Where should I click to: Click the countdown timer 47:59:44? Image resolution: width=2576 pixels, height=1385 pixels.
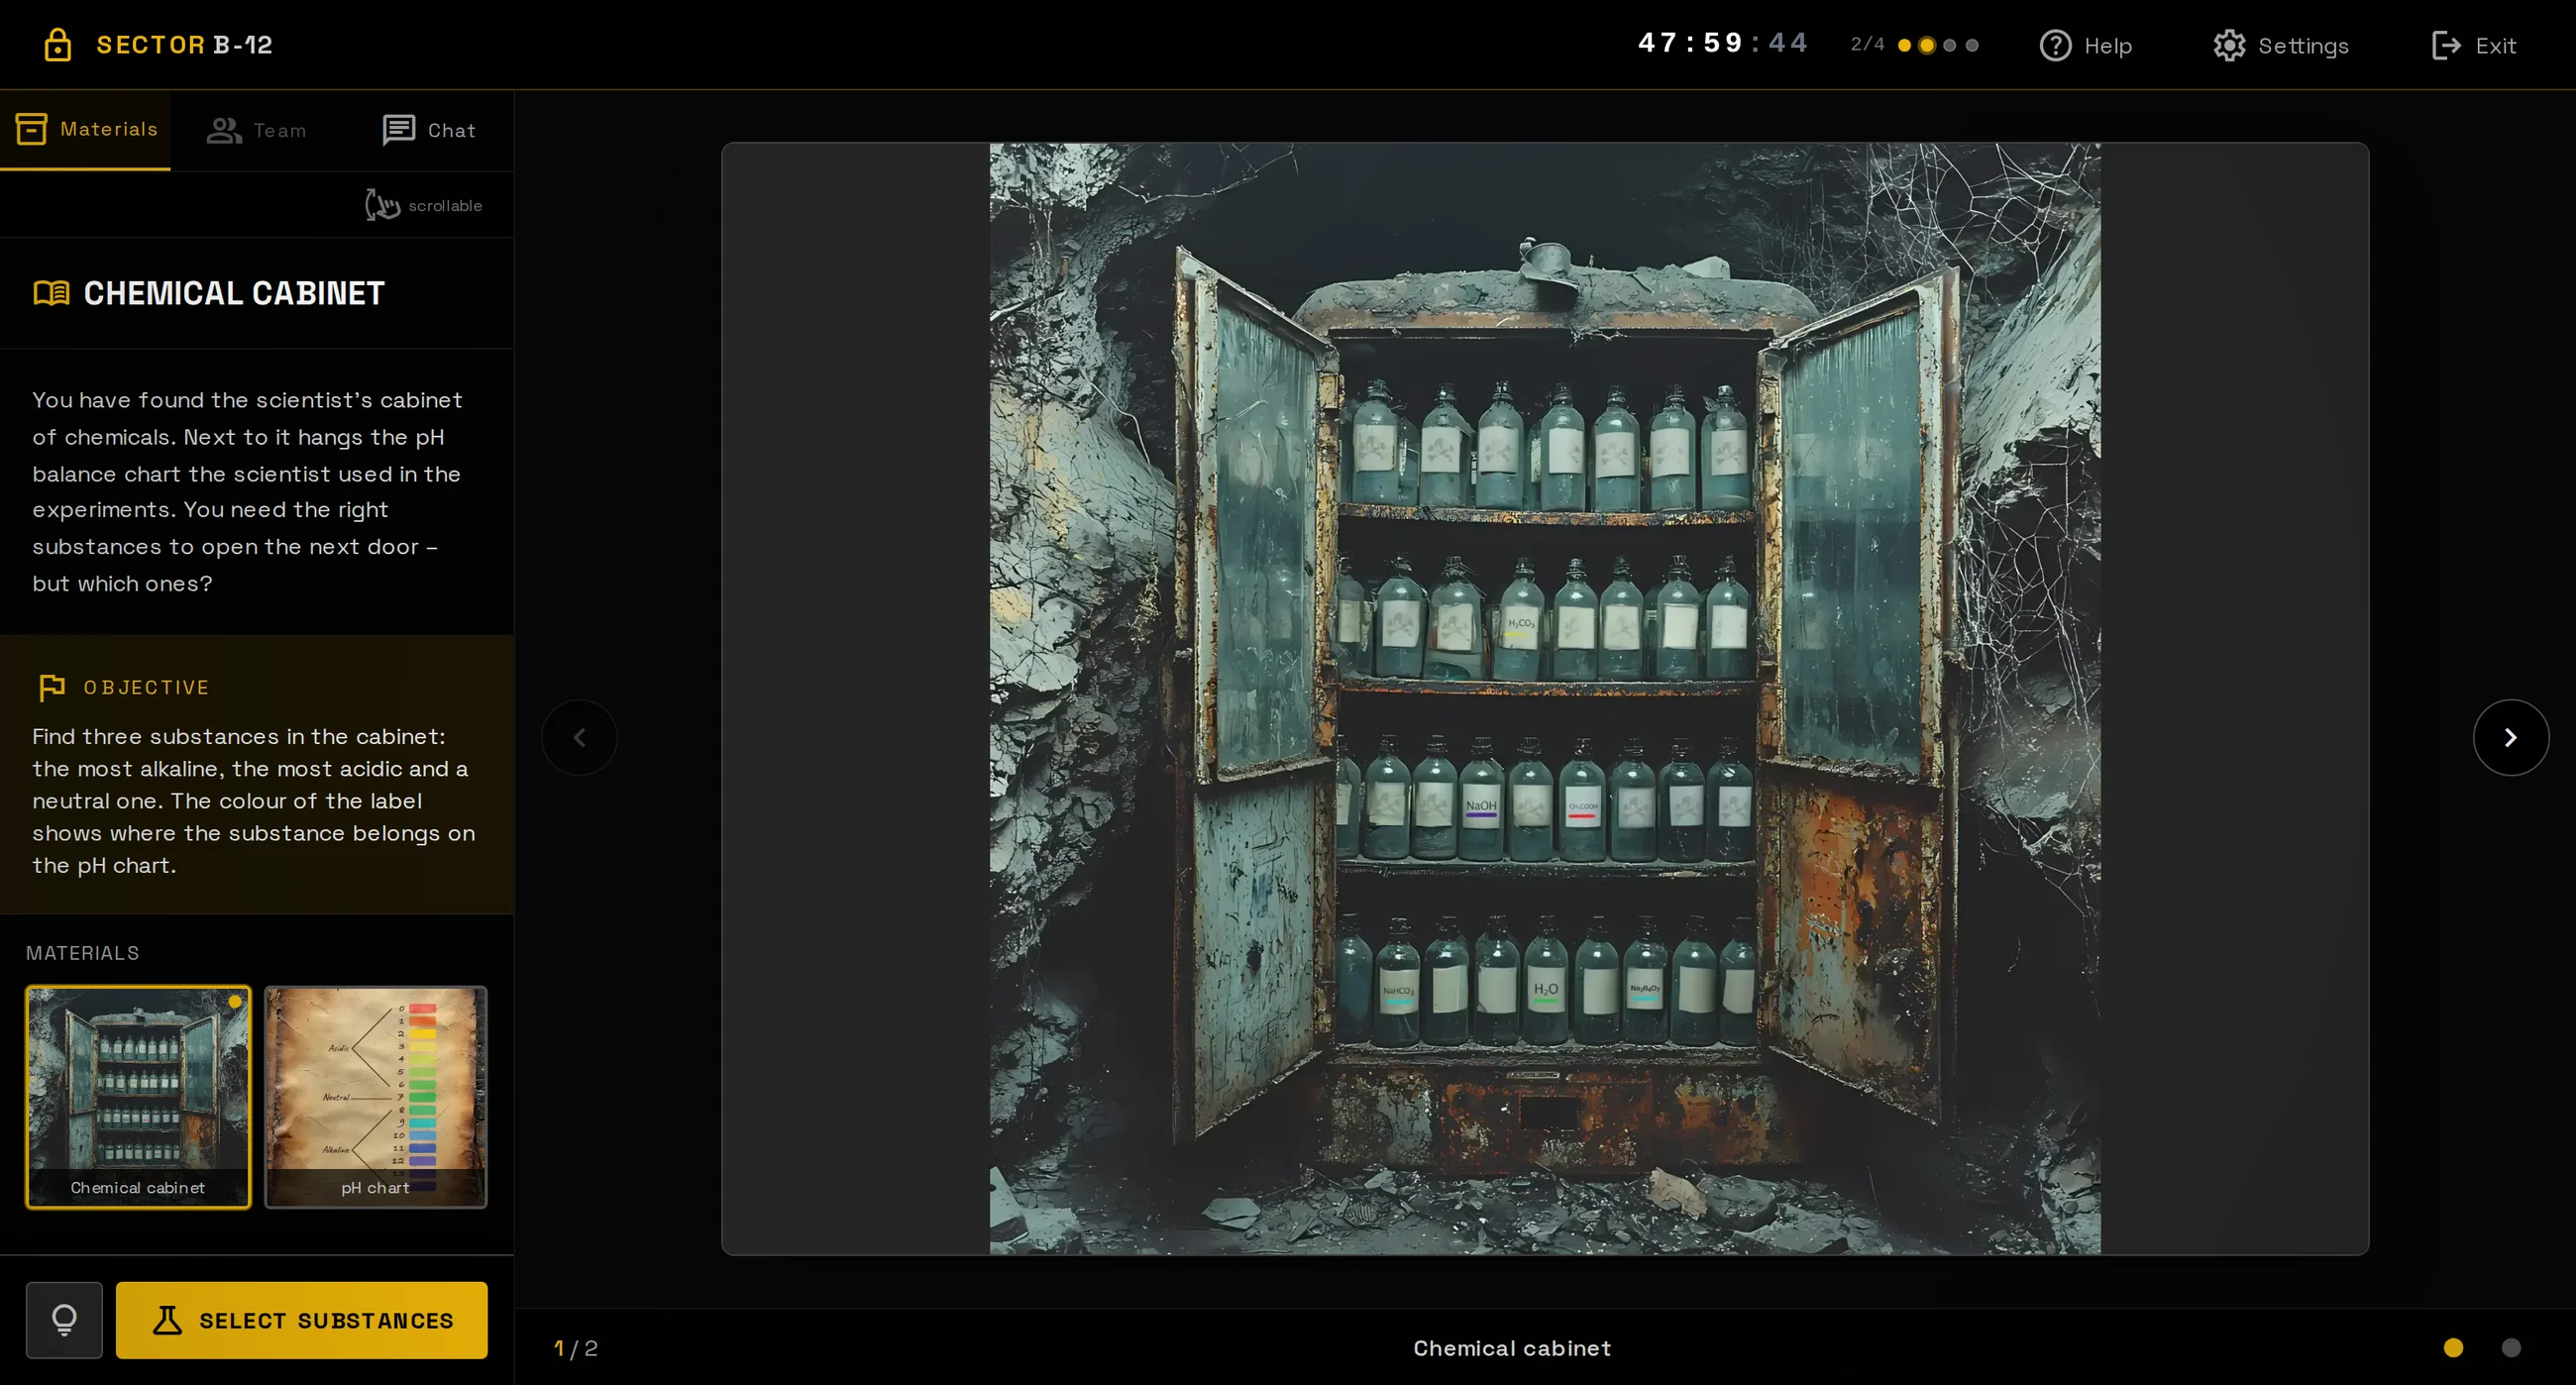(x=1723, y=43)
